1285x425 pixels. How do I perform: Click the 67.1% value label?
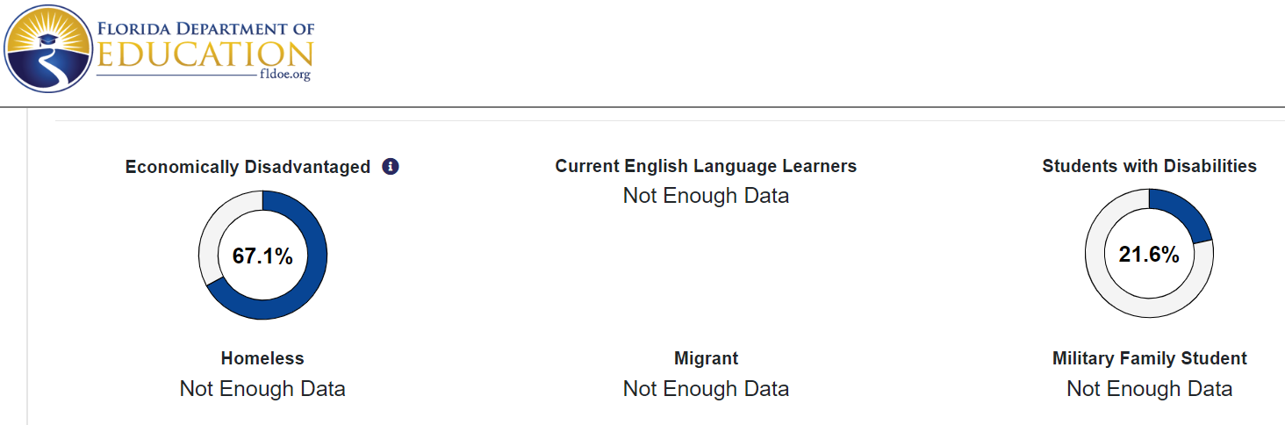point(262,256)
